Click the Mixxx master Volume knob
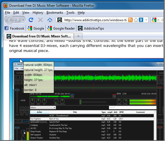This screenshot has height=141, width=165. (125, 101)
